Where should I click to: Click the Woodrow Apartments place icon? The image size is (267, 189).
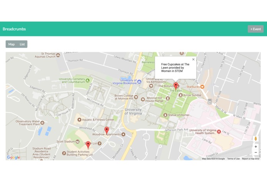point(123,134)
